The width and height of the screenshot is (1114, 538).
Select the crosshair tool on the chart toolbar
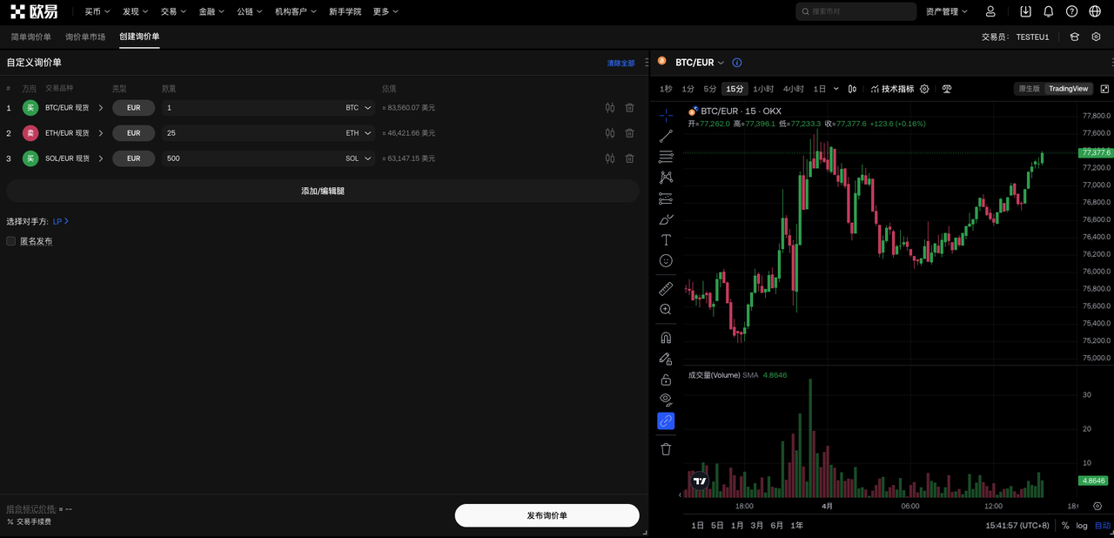point(666,114)
